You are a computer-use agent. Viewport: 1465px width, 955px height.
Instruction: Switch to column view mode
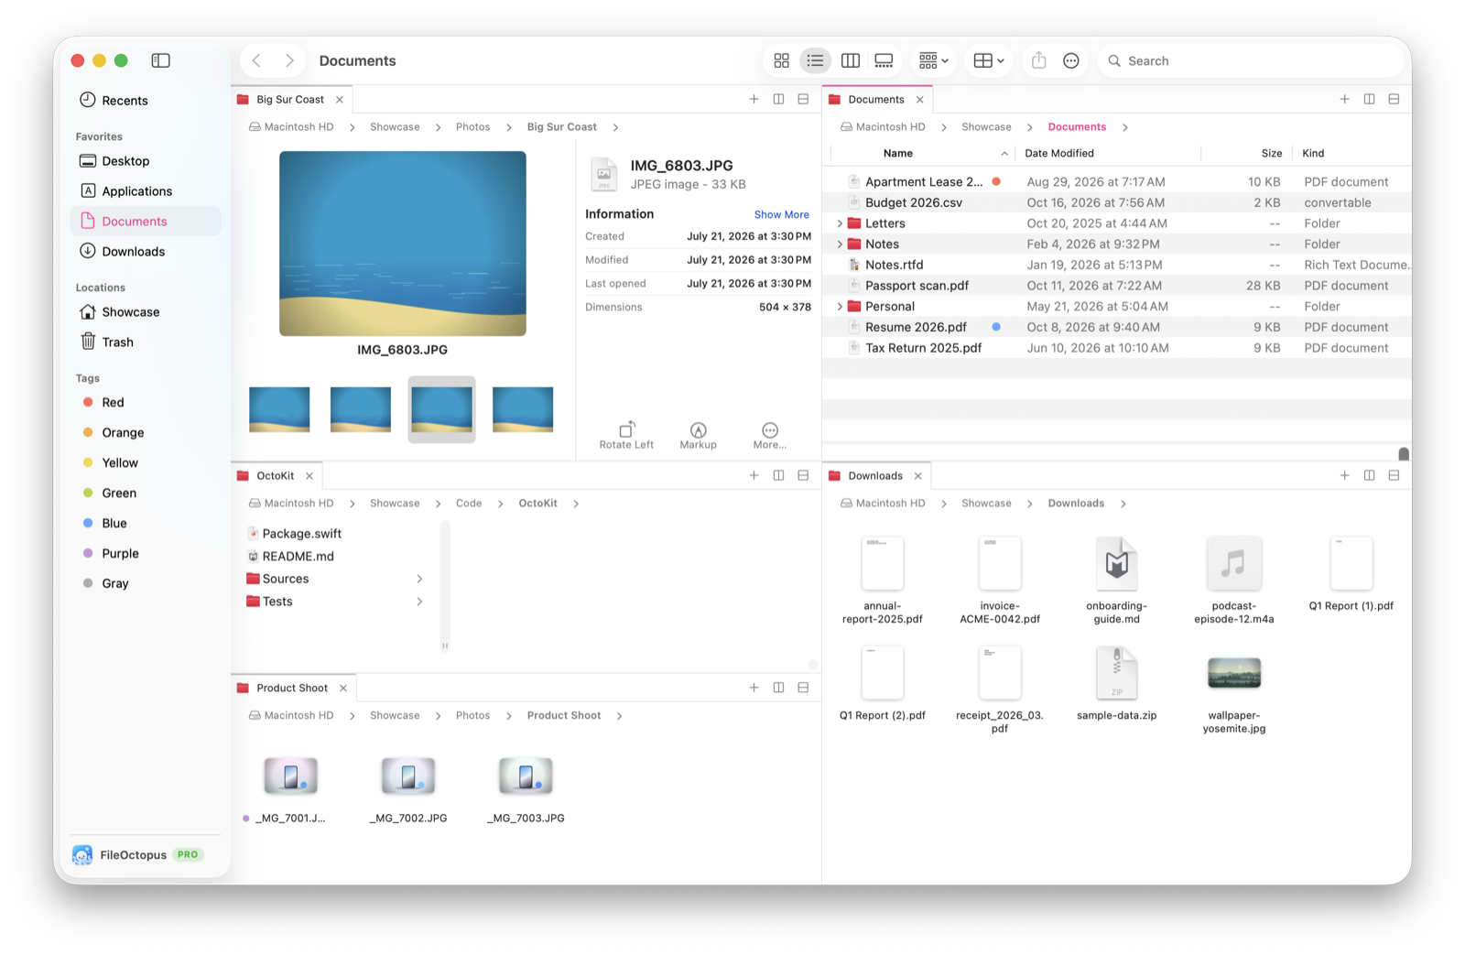(851, 60)
